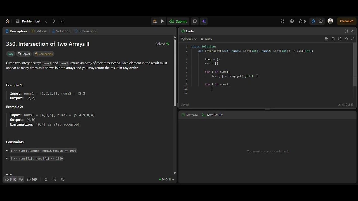The height and width of the screenshot is (201, 358).
Task: Click the share link icon
Action: point(54,179)
